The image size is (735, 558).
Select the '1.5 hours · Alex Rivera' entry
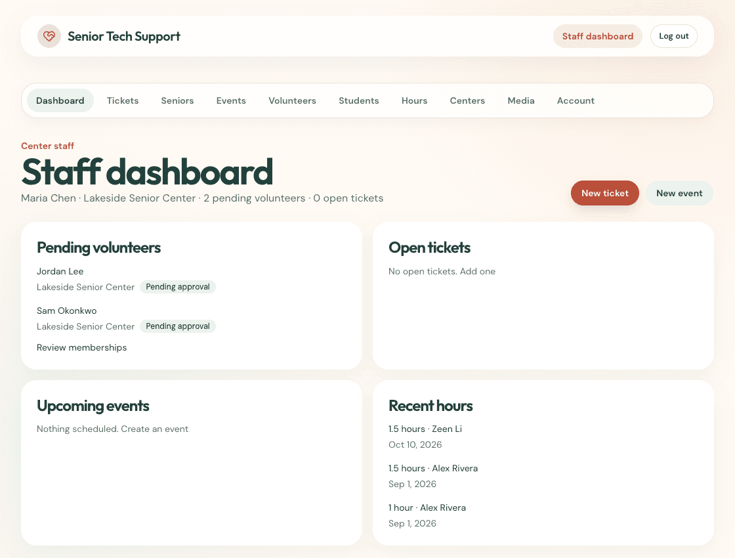point(433,469)
